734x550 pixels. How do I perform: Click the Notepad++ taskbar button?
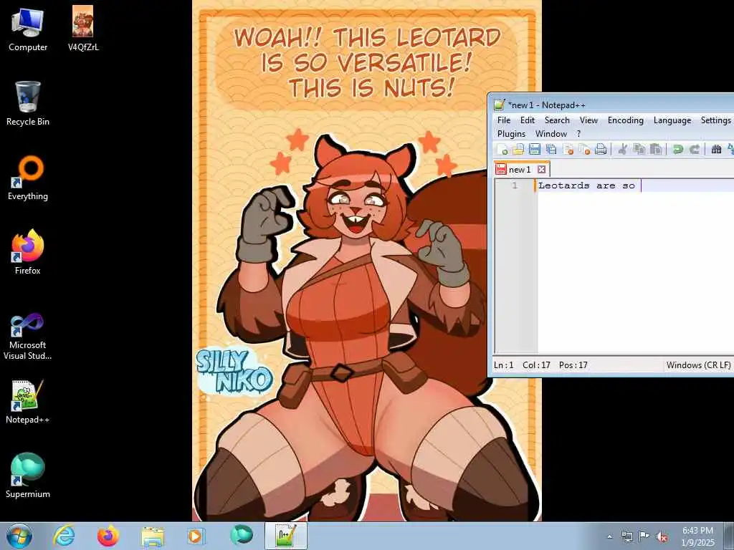point(286,536)
